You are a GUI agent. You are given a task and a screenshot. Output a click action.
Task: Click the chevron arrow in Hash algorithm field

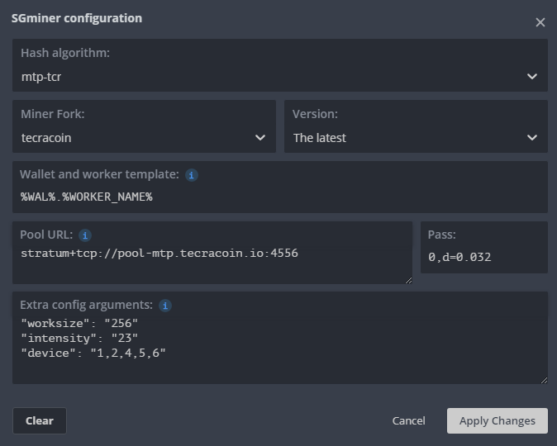pyautogui.click(x=531, y=77)
